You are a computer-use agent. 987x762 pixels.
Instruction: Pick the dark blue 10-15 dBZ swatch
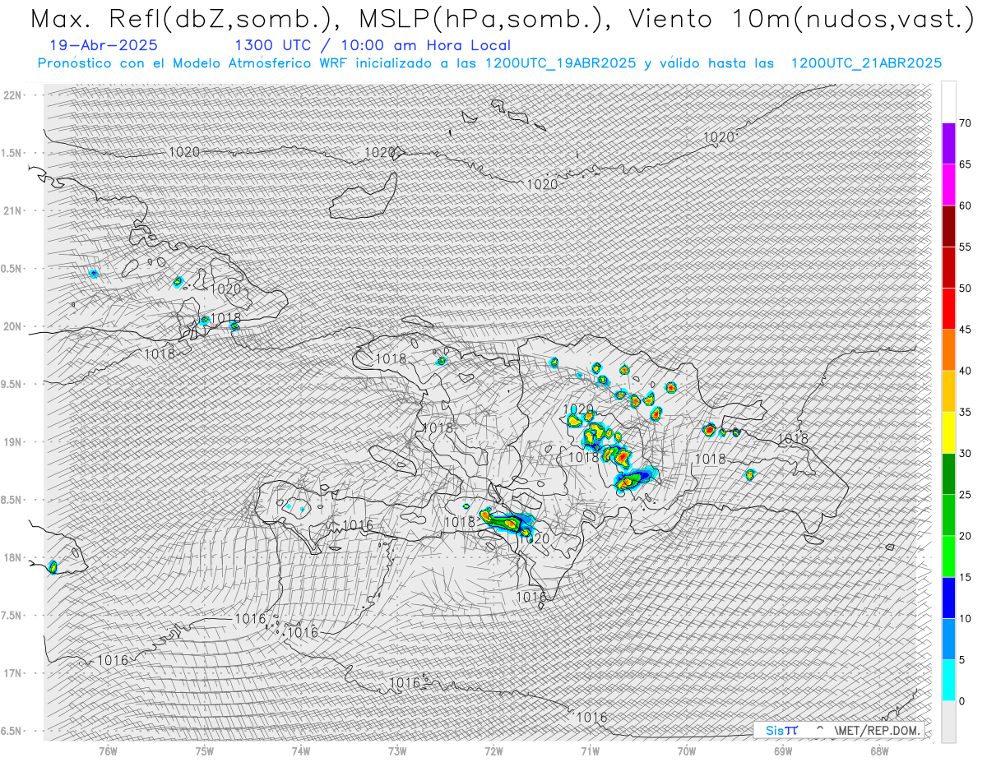(x=948, y=598)
